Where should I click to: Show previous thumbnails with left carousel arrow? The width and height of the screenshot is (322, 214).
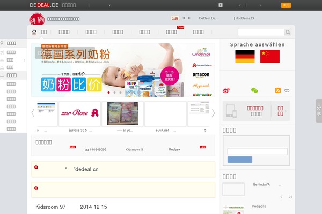click(x=33, y=113)
